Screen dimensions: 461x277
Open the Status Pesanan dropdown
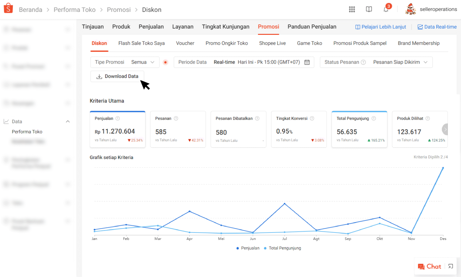coord(376,62)
